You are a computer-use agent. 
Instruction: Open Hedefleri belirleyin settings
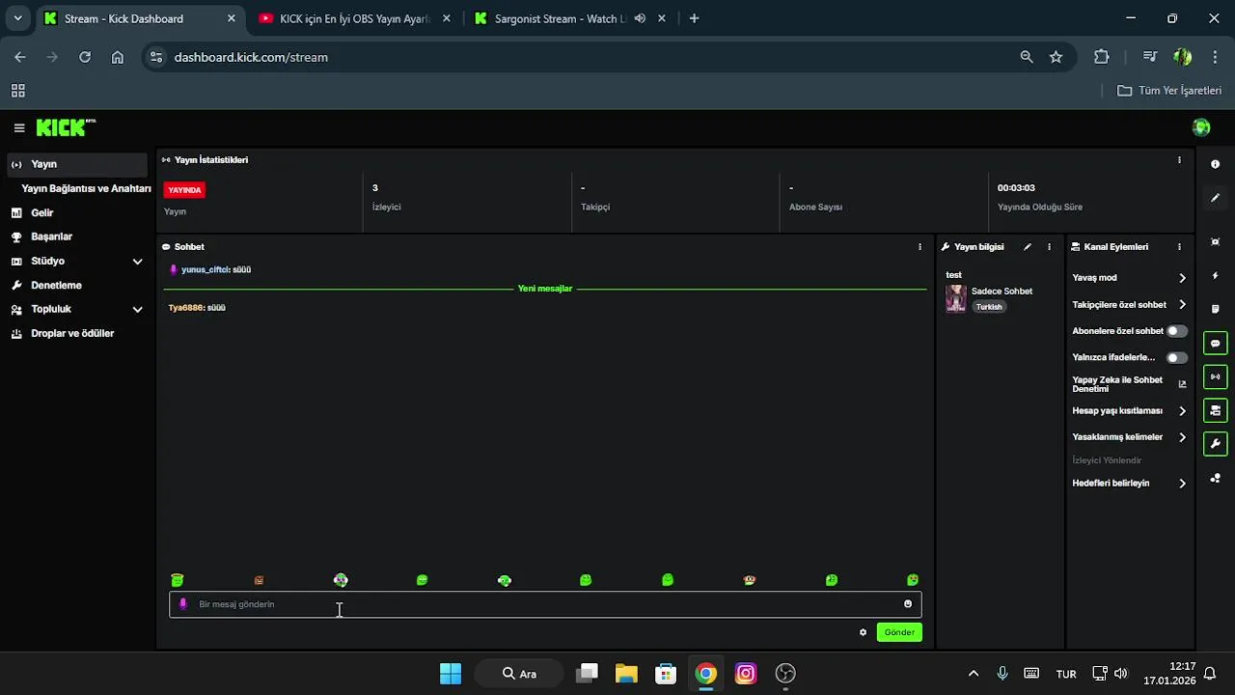[1130, 484]
